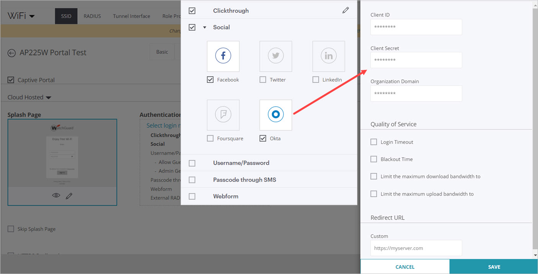This screenshot has width=538, height=274.
Task: Toggle the Skip Splash Page checkbox
Action: pyautogui.click(x=10, y=229)
